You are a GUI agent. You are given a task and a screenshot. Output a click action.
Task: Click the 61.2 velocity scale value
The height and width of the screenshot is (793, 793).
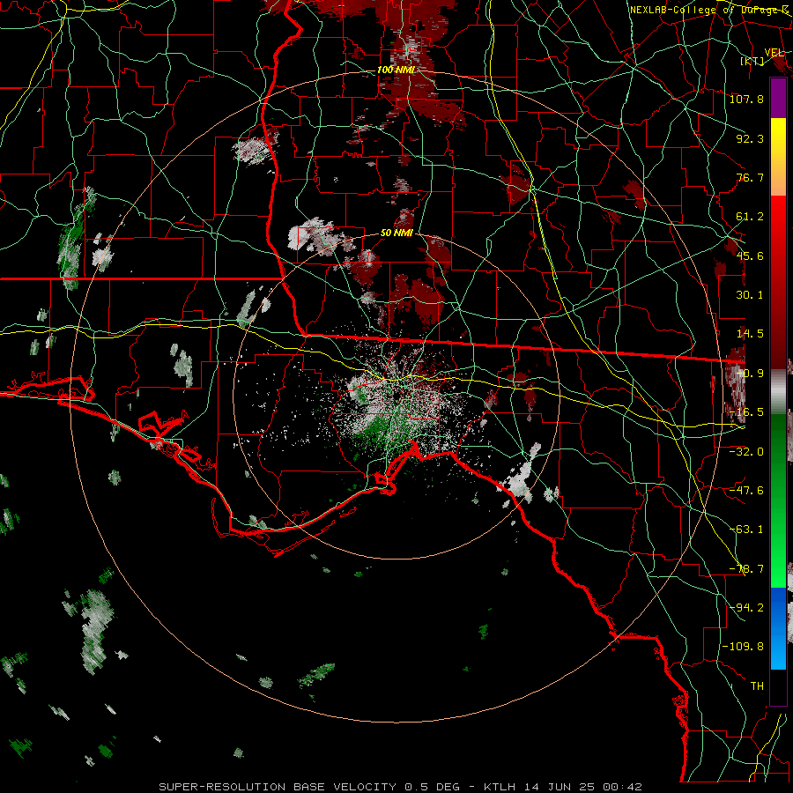click(750, 217)
